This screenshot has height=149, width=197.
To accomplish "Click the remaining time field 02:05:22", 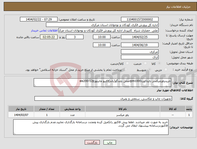I will coord(49,37).
